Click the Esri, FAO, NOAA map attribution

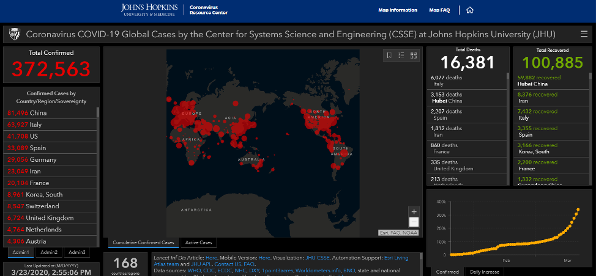tap(398, 233)
